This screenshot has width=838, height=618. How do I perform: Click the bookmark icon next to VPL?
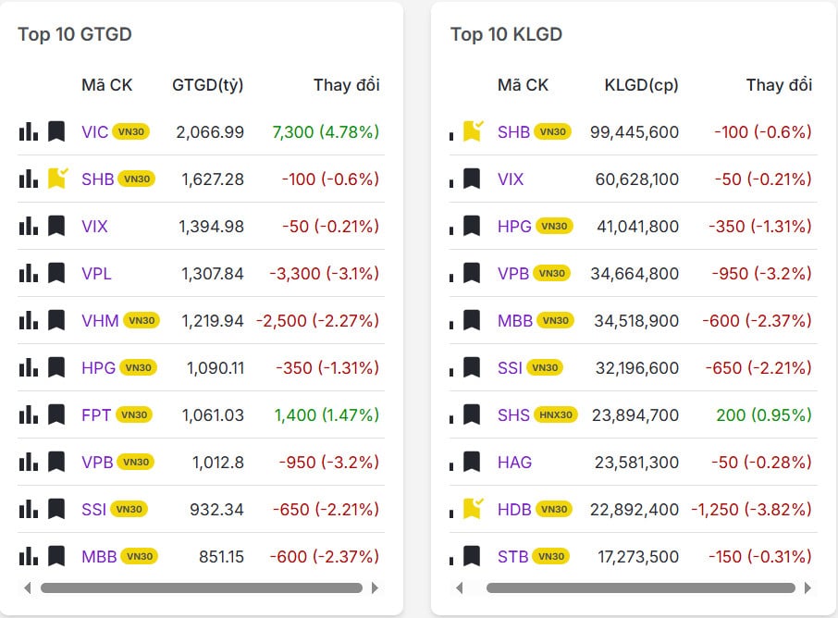55,273
